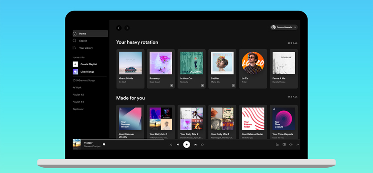The image size is (373, 173).
Task: Select the Playlist #2 entry
Action: pos(78,95)
